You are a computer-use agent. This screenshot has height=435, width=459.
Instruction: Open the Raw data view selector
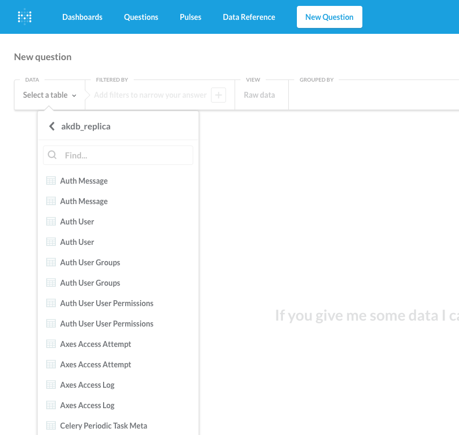pyautogui.click(x=259, y=95)
